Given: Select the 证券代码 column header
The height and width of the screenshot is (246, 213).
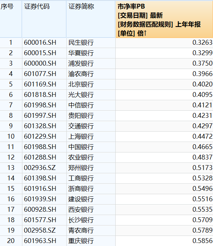Looking at the screenshot, I should [x=44, y=19].
